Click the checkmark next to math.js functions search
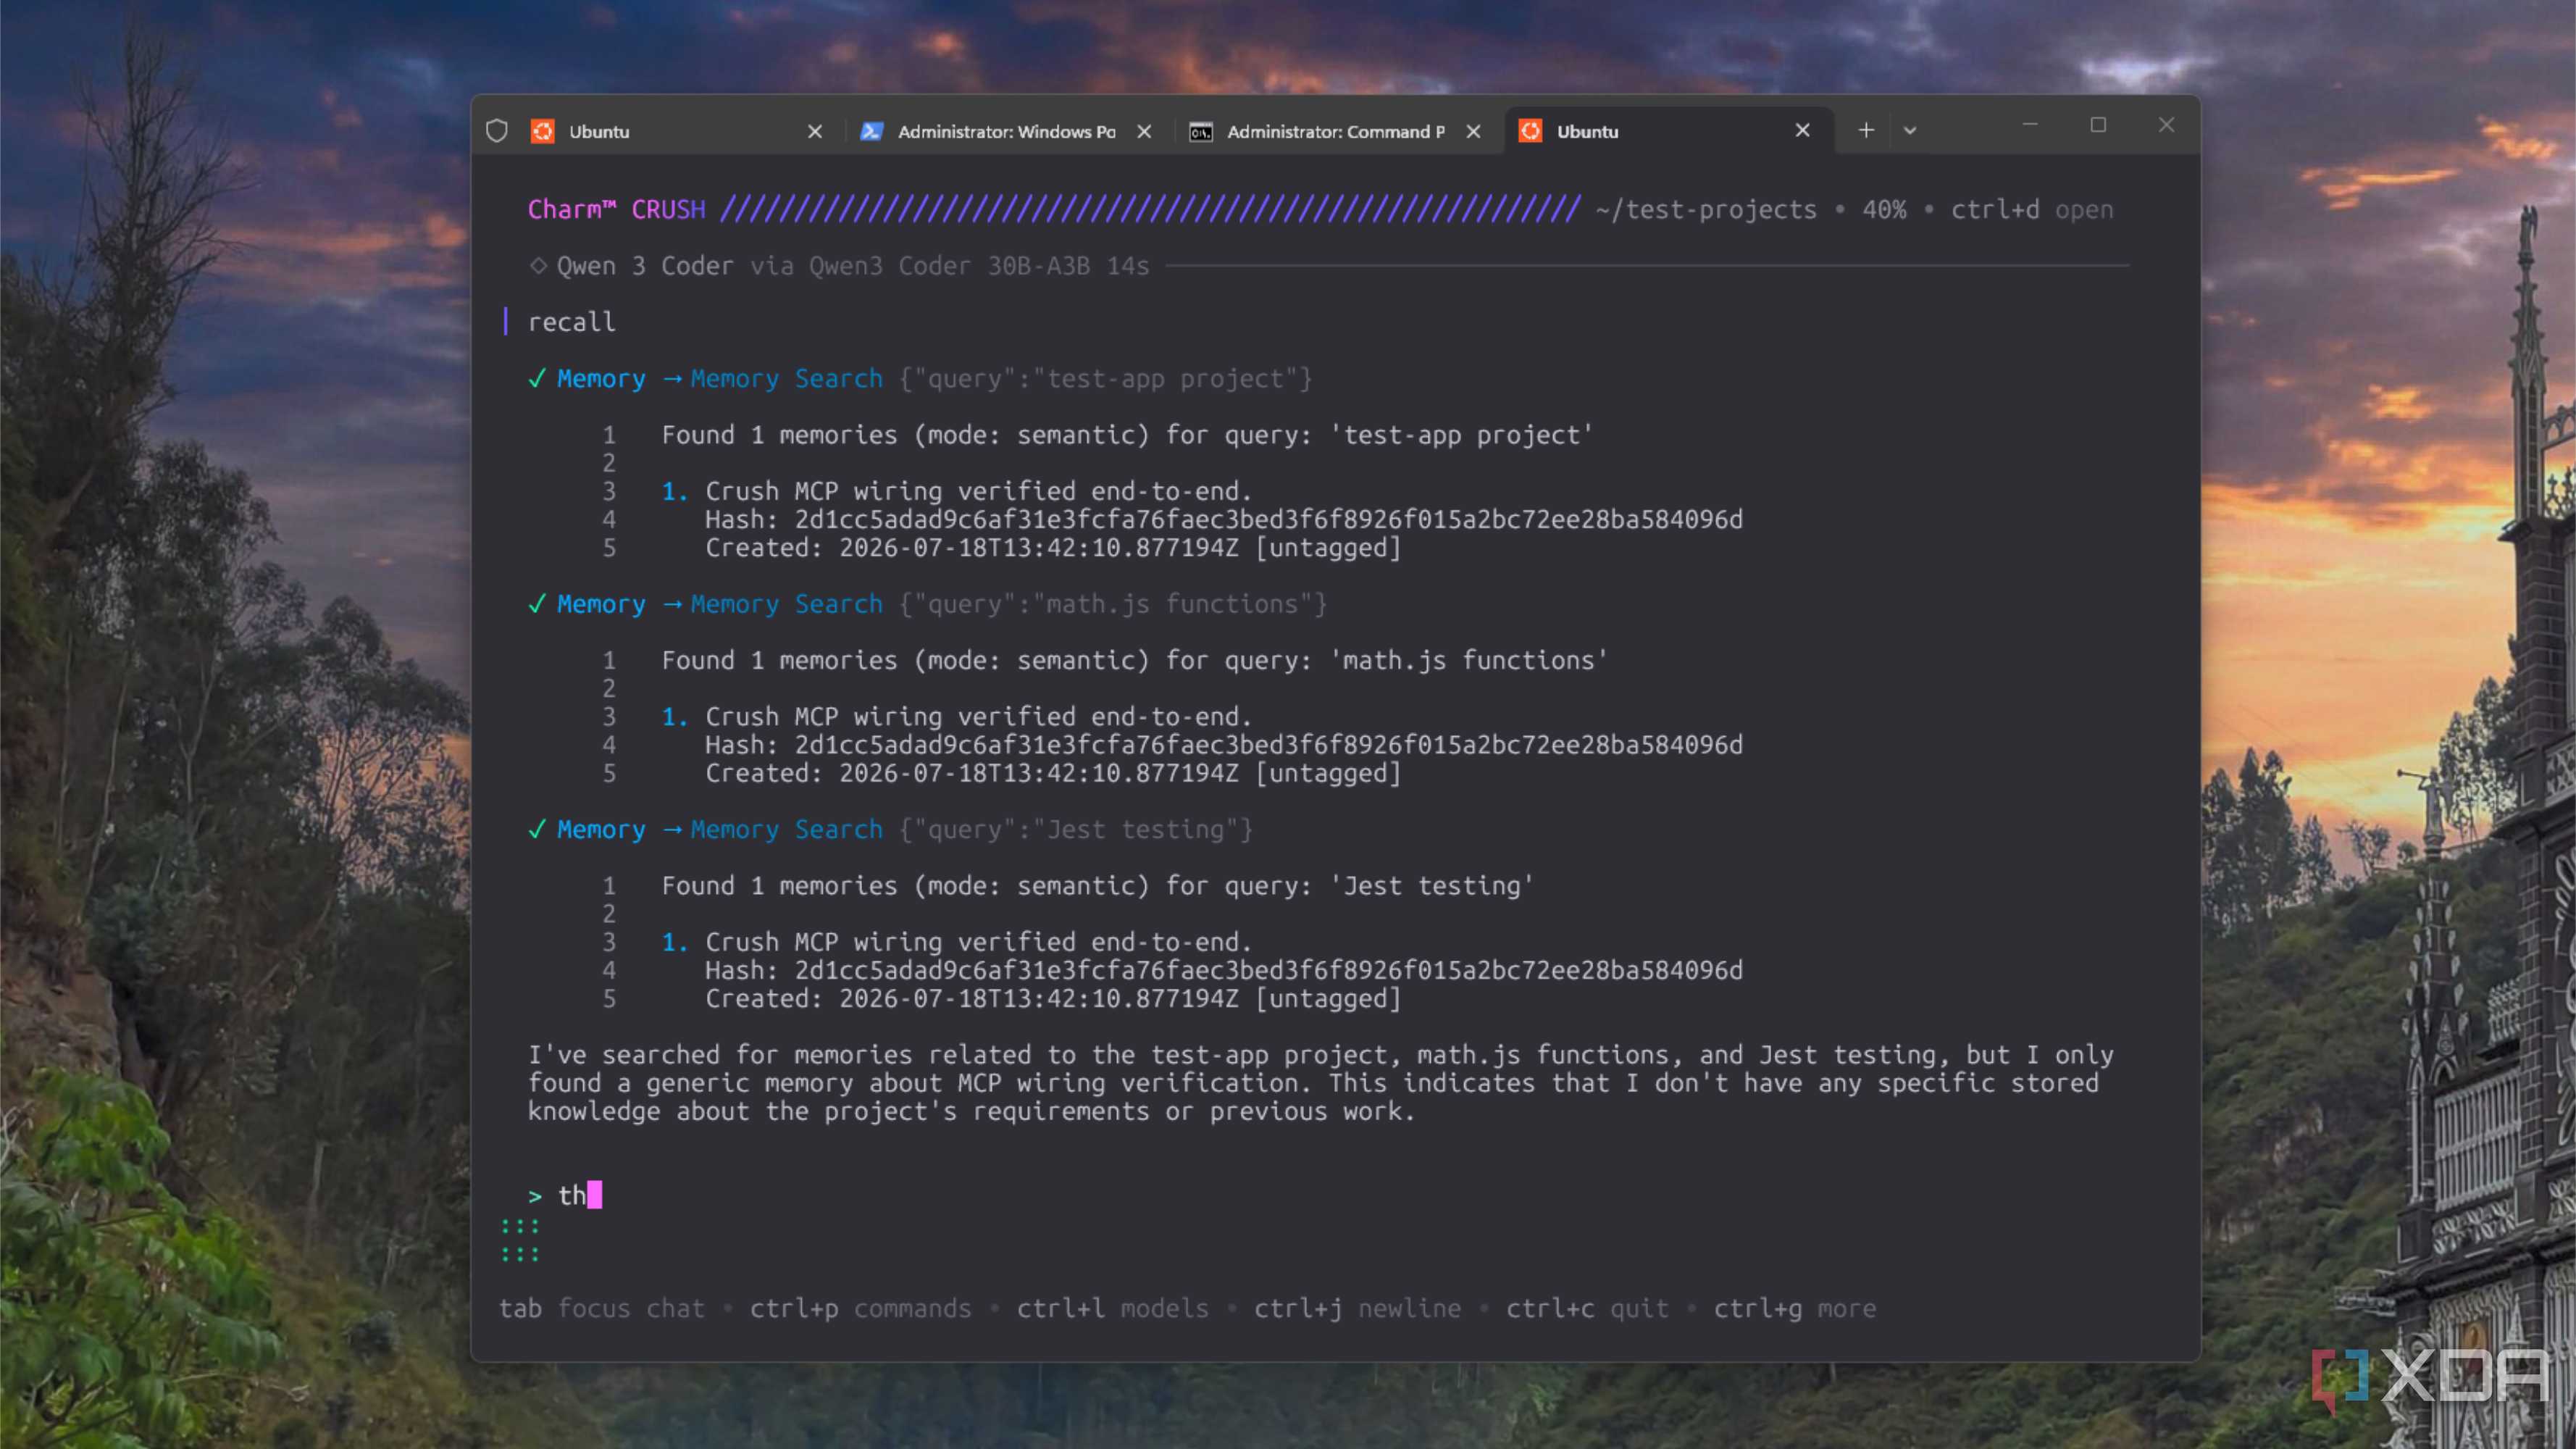Image resolution: width=2576 pixels, height=1449 pixels. (537, 604)
